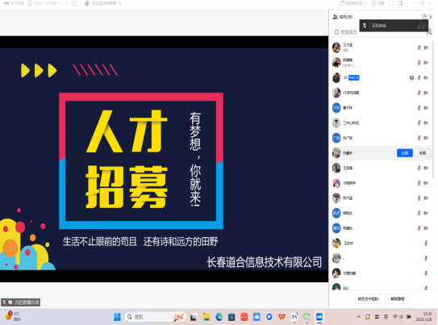Open WPS Office from the taskbar
This screenshot has height=325, width=438.
[x=282, y=317]
